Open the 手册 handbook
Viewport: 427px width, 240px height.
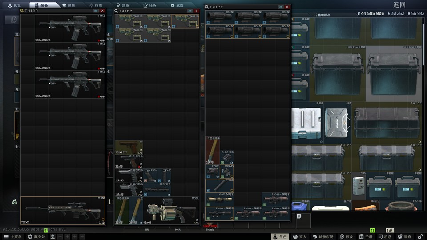point(366,237)
